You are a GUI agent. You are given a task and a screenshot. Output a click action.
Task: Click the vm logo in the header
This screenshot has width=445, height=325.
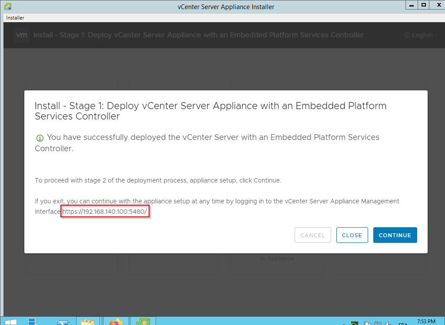point(22,35)
